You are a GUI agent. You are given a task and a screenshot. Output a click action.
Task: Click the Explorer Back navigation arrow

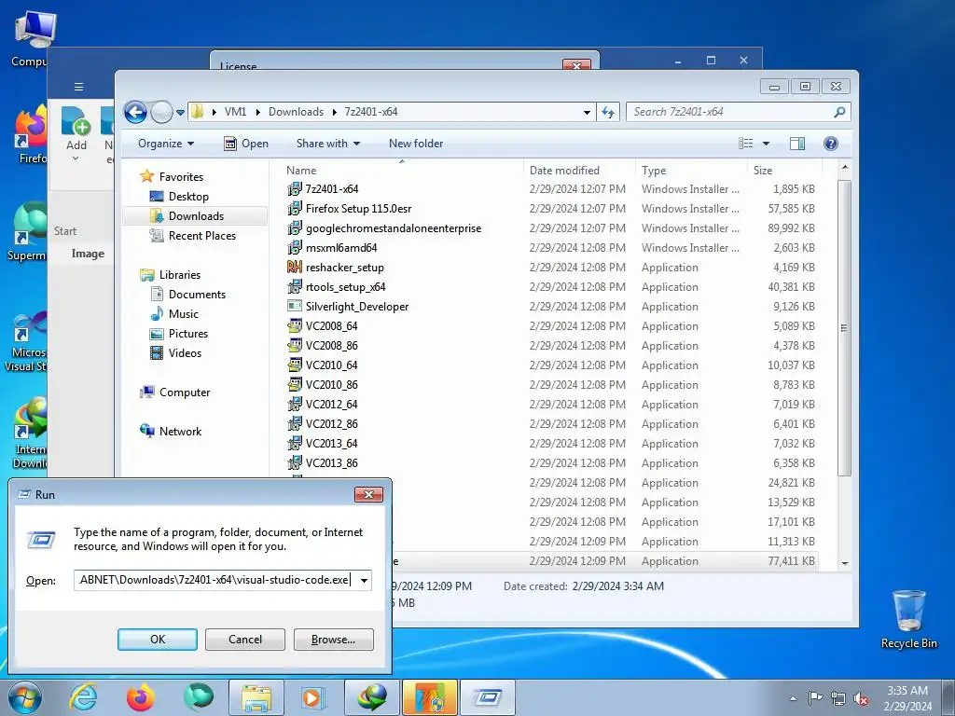click(x=135, y=112)
